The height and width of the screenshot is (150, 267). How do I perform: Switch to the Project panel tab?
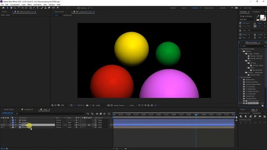[4, 12]
